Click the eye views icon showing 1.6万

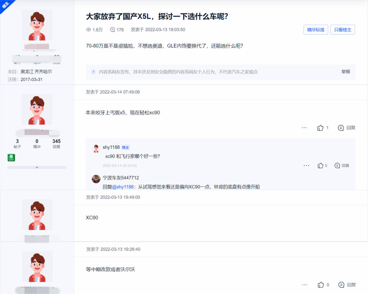point(89,30)
